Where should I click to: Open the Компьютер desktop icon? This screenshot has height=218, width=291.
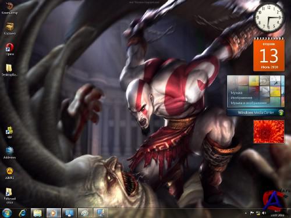coord(9,8)
